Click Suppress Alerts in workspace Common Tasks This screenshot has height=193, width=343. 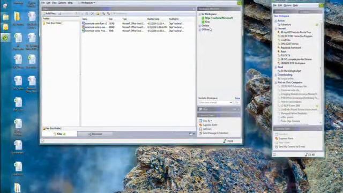pyautogui.click(x=208, y=125)
